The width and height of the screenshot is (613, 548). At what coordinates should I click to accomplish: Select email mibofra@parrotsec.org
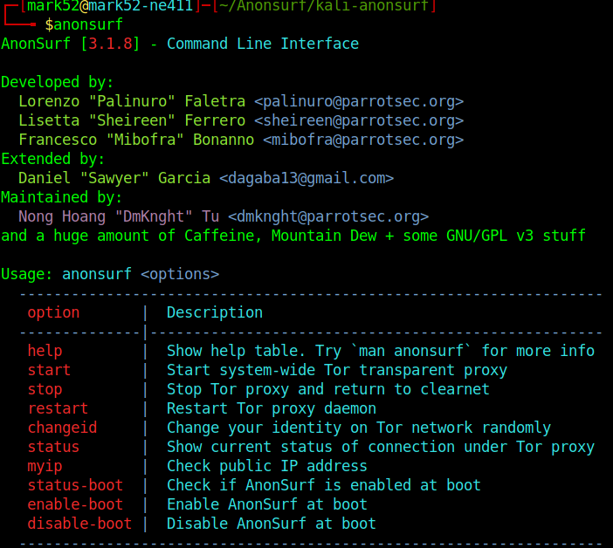[363, 140]
